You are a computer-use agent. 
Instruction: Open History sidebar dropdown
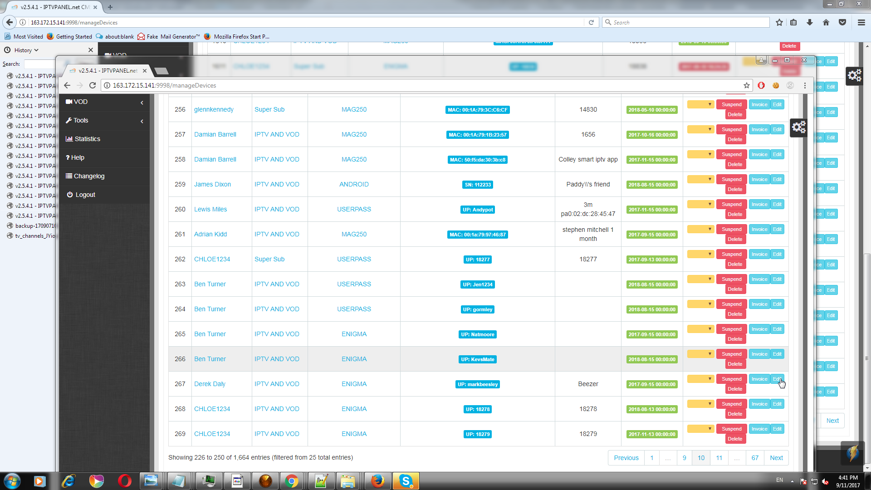[26, 50]
